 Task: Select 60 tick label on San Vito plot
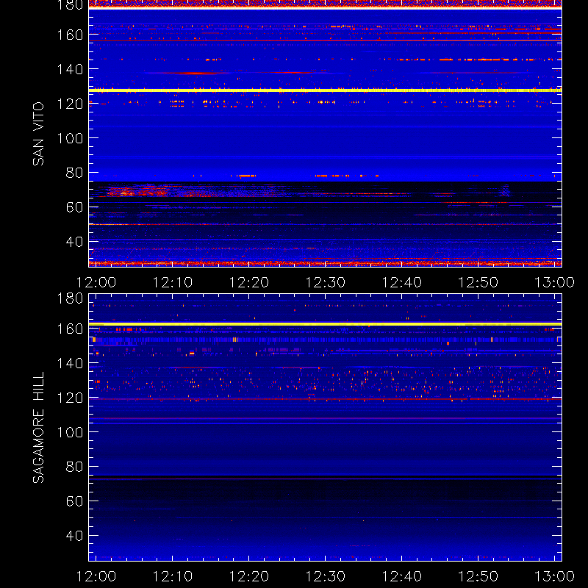74,207
